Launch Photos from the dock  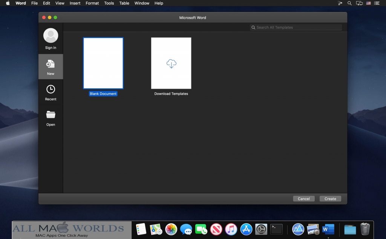[x=171, y=229]
